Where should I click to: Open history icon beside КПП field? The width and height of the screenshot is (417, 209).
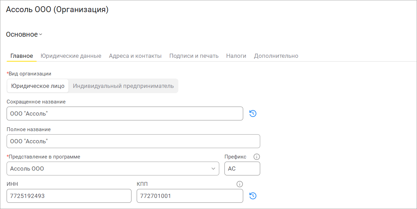(x=253, y=196)
